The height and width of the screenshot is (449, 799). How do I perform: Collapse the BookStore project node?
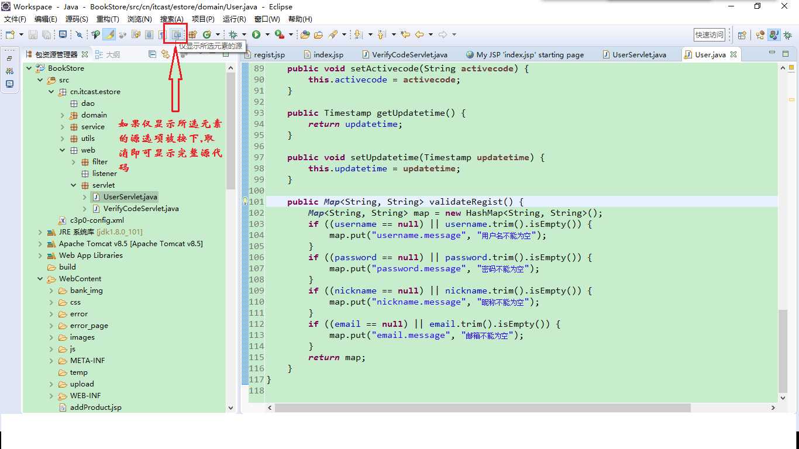29,68
